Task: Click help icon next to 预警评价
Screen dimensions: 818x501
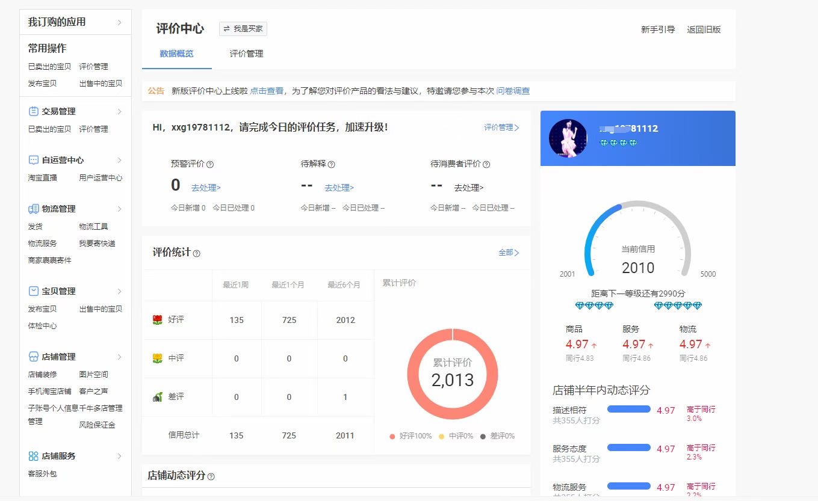Action: 210,164
